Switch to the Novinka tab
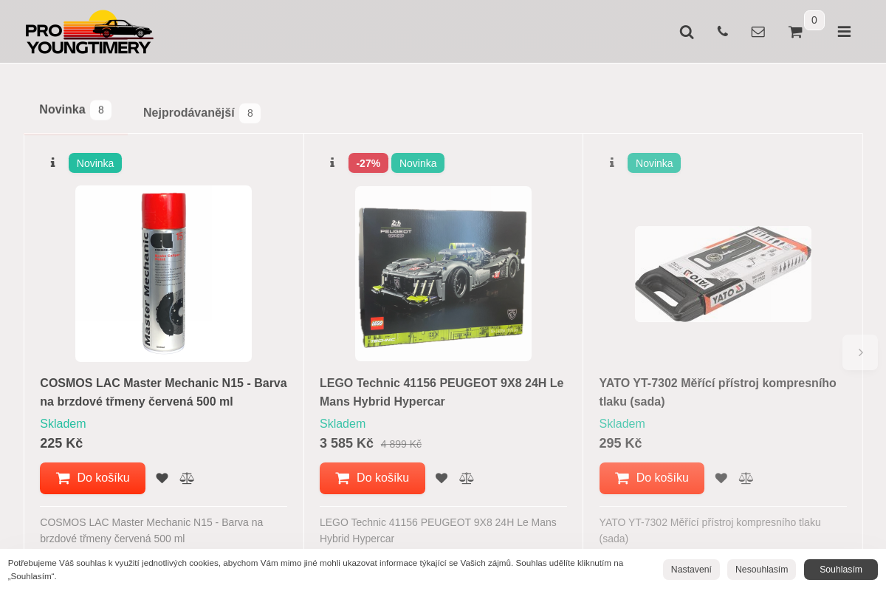The image size is (886, 591). tap(75, 110)
